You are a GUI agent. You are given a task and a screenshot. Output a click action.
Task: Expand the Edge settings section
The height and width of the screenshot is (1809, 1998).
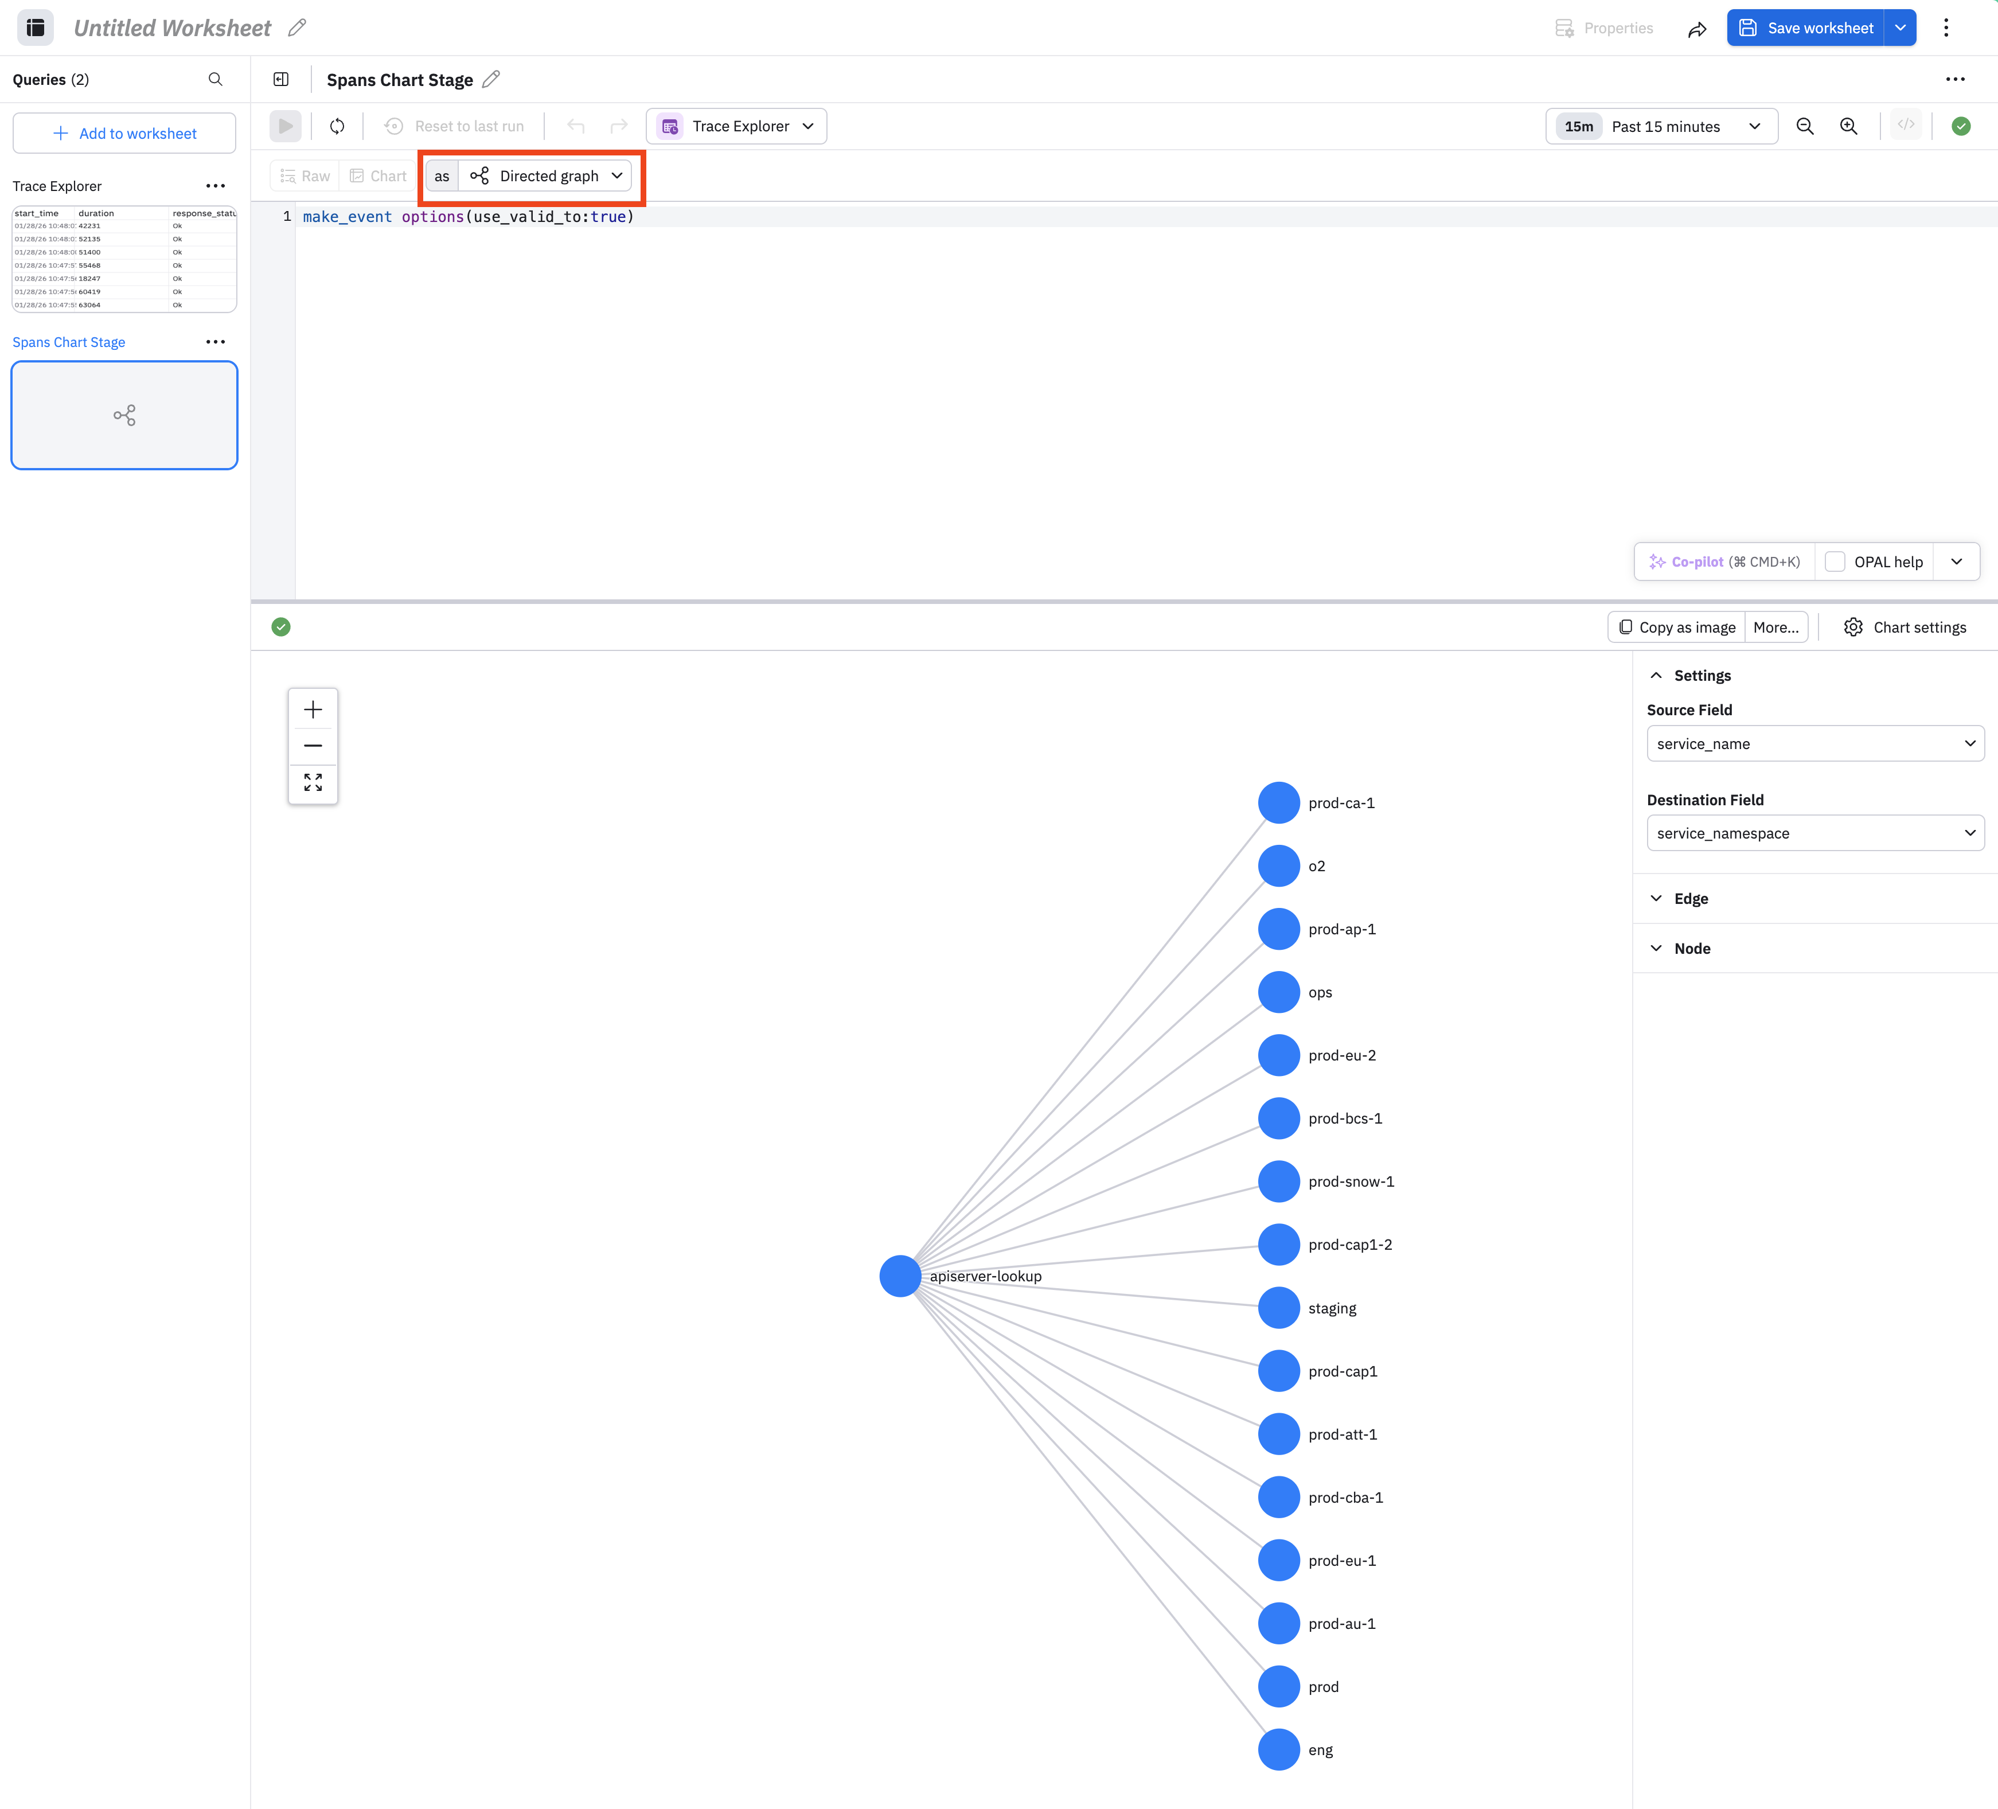click(x=1691, y=898)
